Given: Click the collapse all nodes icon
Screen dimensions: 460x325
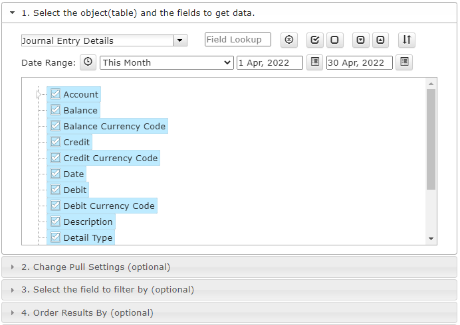Looking at the screenshot, I should (x=380, y=40).
